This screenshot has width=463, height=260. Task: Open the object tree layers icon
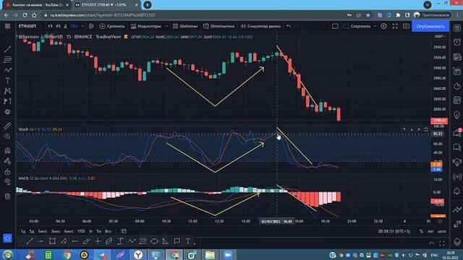(456, 242)
